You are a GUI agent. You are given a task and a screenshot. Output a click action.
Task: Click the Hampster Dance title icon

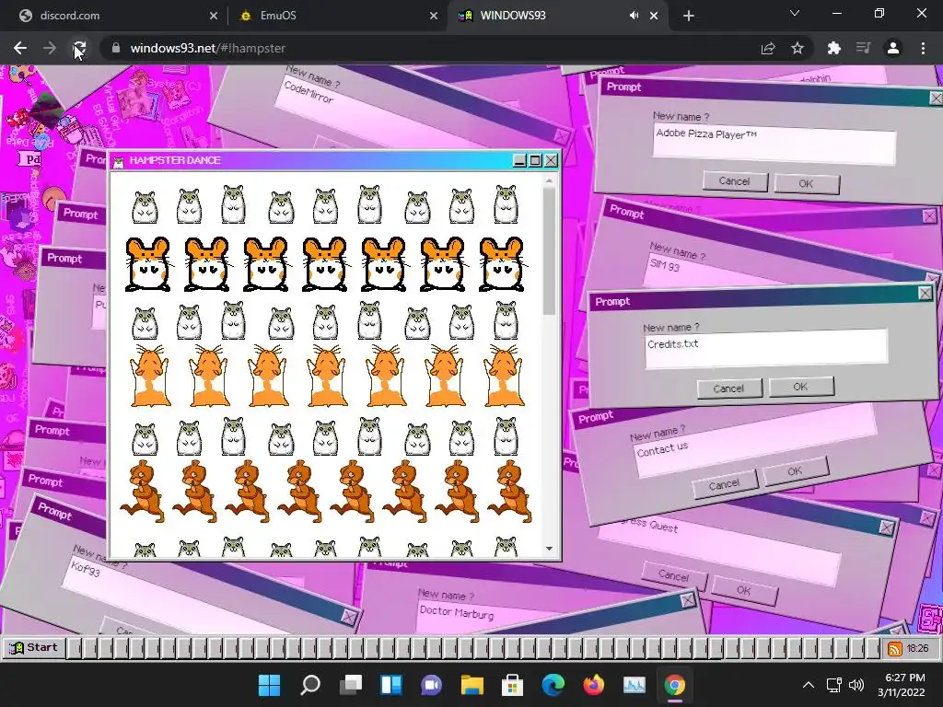[119, 161]
